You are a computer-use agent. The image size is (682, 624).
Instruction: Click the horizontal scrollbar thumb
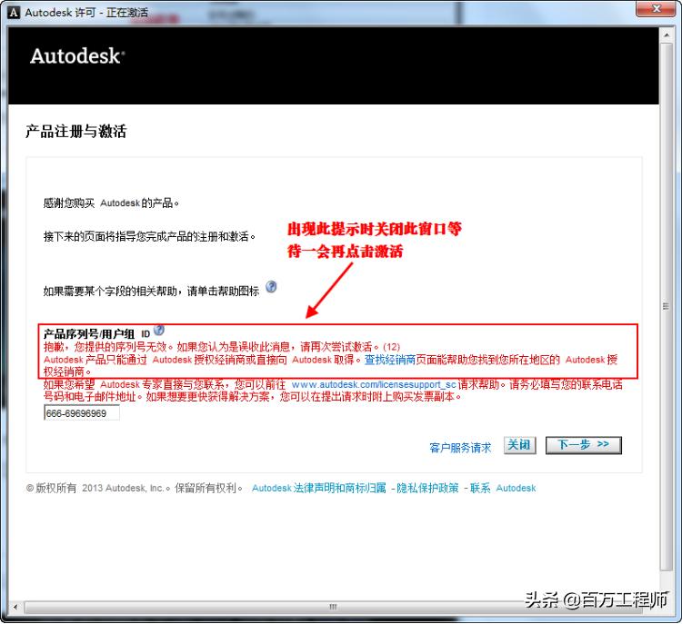(333, 607)
